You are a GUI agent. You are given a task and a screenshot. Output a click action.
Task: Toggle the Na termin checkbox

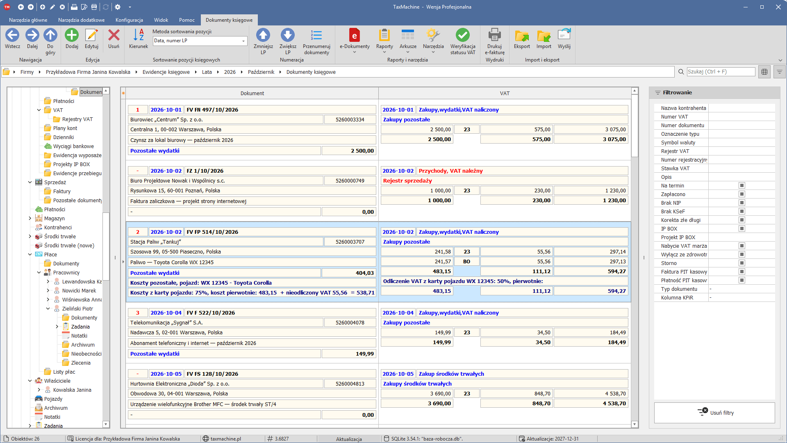[742, 185]
